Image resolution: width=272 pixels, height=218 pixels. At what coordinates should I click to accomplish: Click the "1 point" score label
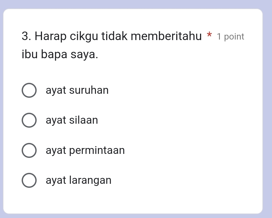[x=231, y=37]
